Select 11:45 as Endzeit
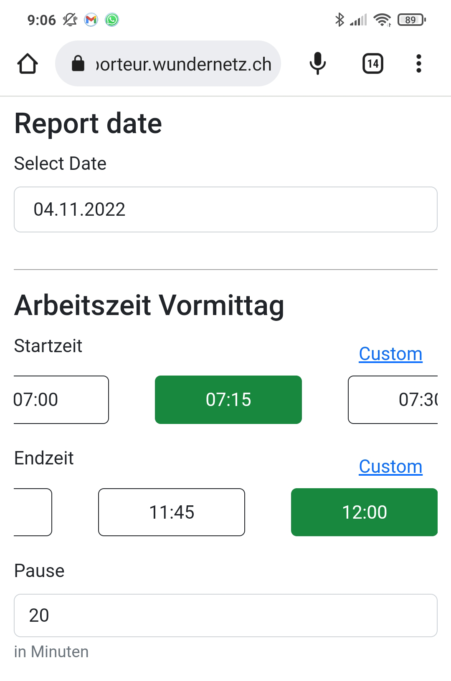The height and width of the screenshot is (681, 451). click(x=172, y=512)
